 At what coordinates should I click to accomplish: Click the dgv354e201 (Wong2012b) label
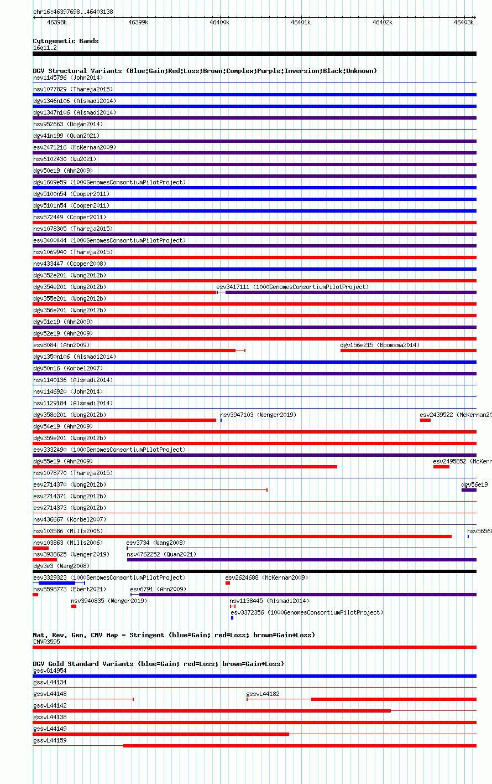[70, 287]
